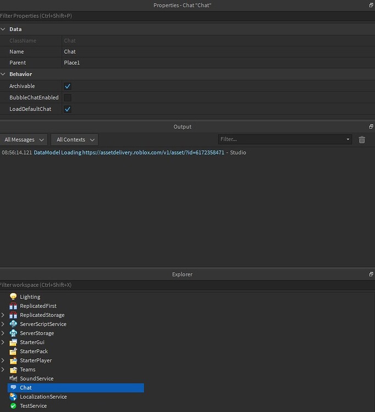The height and width of the screenshot is (412, 375).
Task: Open the output Filter history dropdown arrow
Action: [348, 139]
